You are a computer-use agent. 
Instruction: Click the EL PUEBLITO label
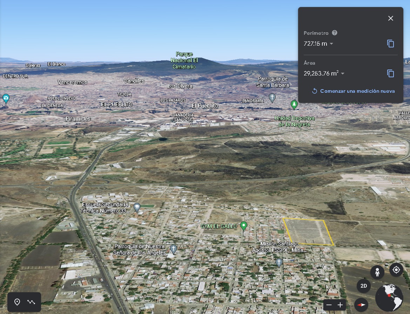click(x=117, y=104)
